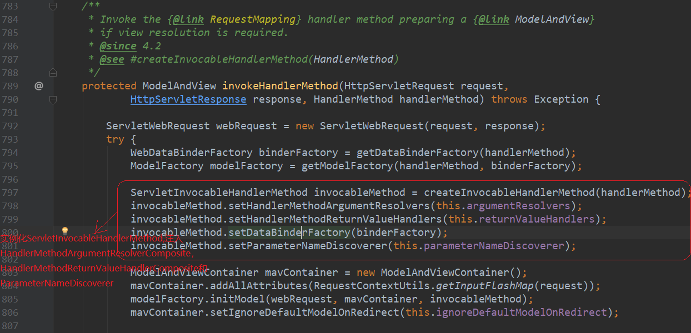Click the invokeHandlerMethod method name declaration
The width and height of the screenshot is (691, 333).
(x=280, y=86)
